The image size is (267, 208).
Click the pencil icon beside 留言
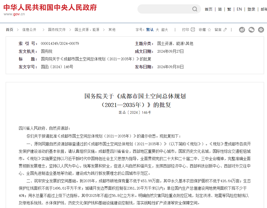225,30
